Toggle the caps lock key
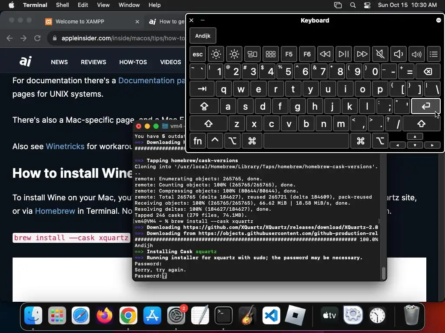 coord(204,107)
